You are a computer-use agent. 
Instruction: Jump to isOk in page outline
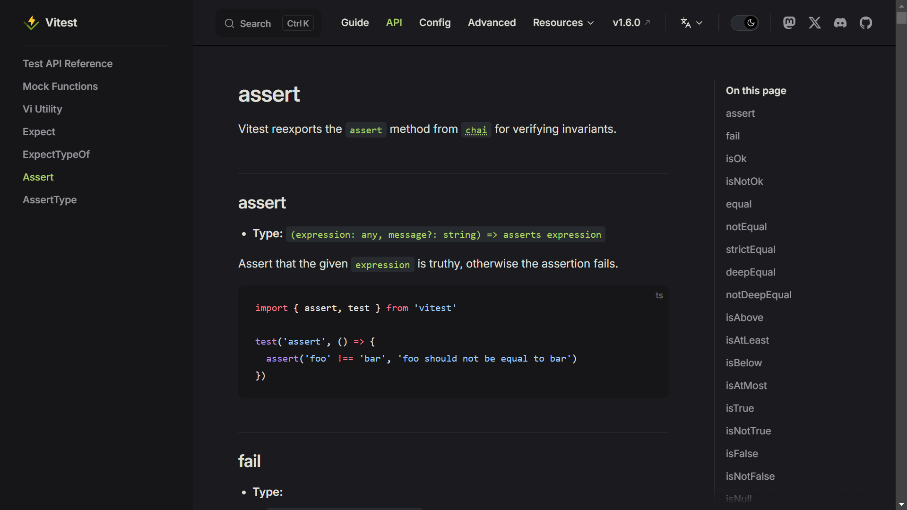(736, 158)
